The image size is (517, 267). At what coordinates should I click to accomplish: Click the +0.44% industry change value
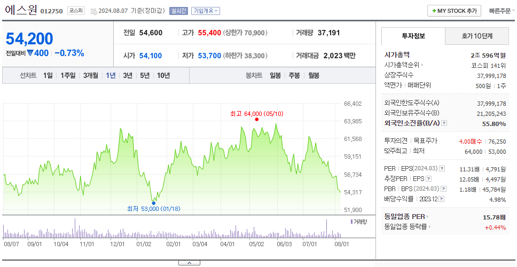click(x=495, y=227)
